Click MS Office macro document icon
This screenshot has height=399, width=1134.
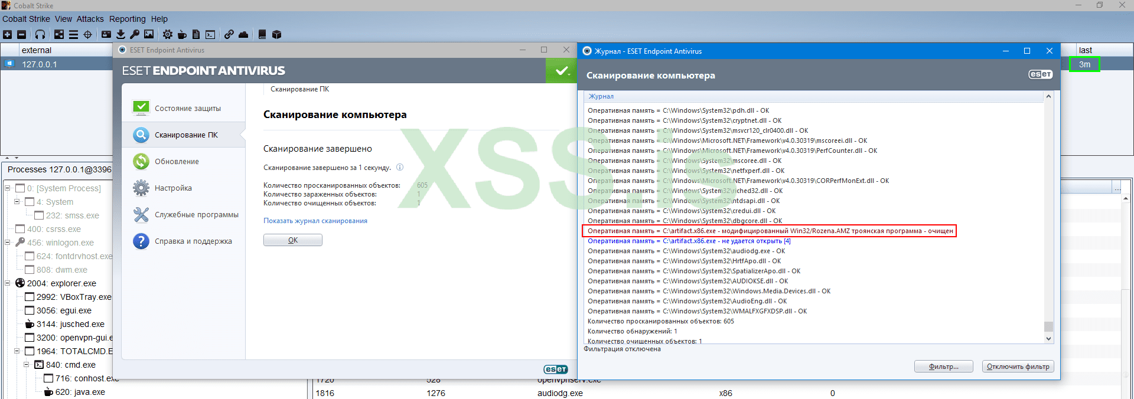pyautogui.click(x=196, y=34)
